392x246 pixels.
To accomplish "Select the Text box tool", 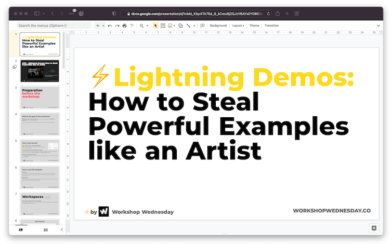I will 163,26.
